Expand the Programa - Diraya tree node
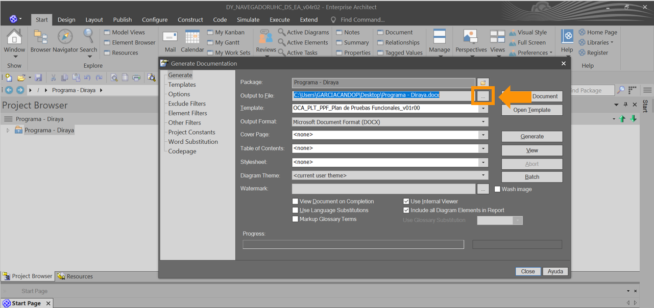 8,131
